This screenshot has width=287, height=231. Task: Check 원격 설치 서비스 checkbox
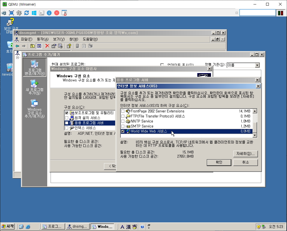point(67,118)
